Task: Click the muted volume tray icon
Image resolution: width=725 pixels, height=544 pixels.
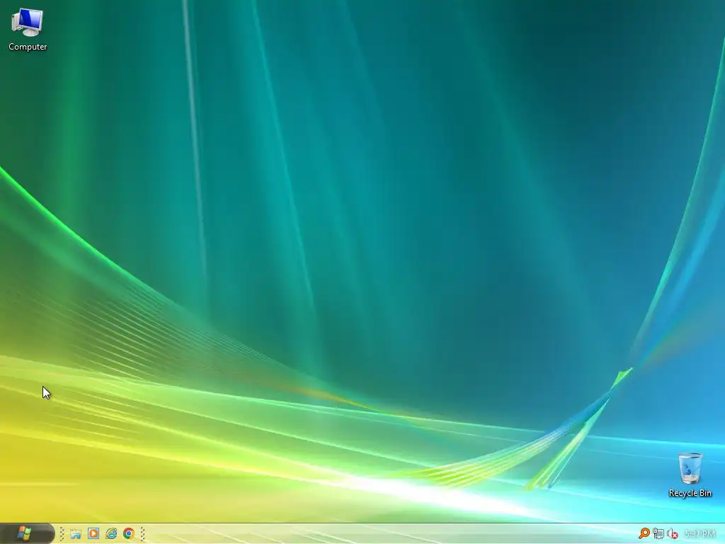Action: tap(673, 533)
